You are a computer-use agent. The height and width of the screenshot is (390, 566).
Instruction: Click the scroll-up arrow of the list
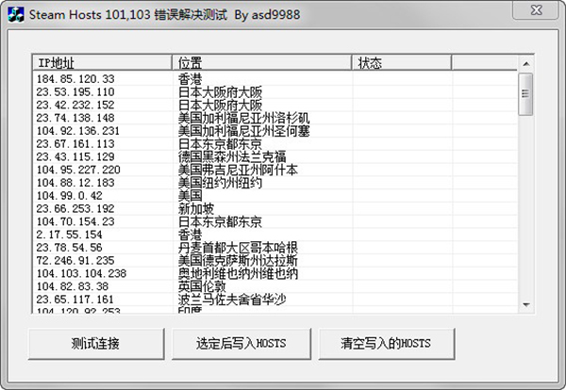point(526,64)
